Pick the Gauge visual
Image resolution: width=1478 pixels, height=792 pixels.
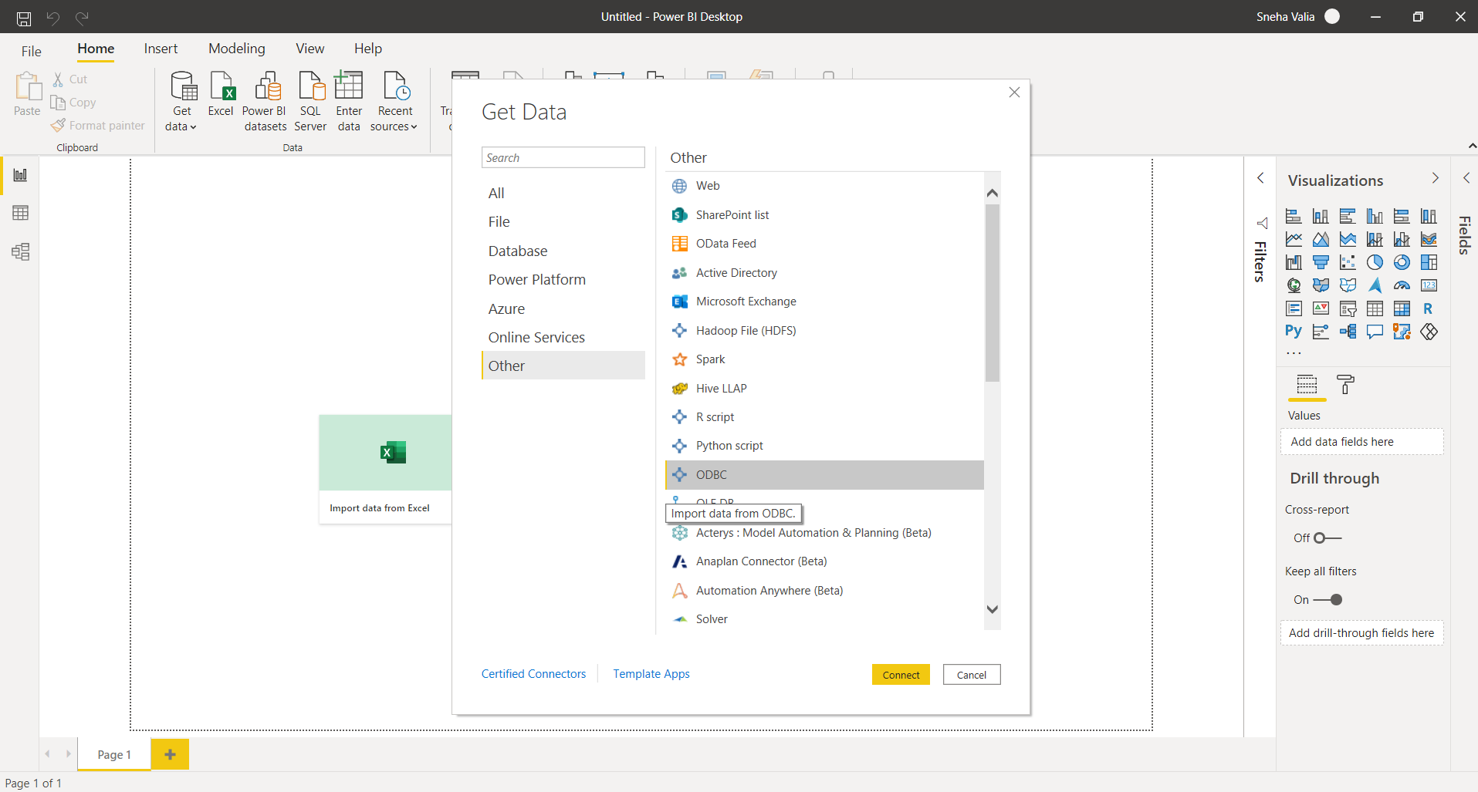tap(1402, 285)
